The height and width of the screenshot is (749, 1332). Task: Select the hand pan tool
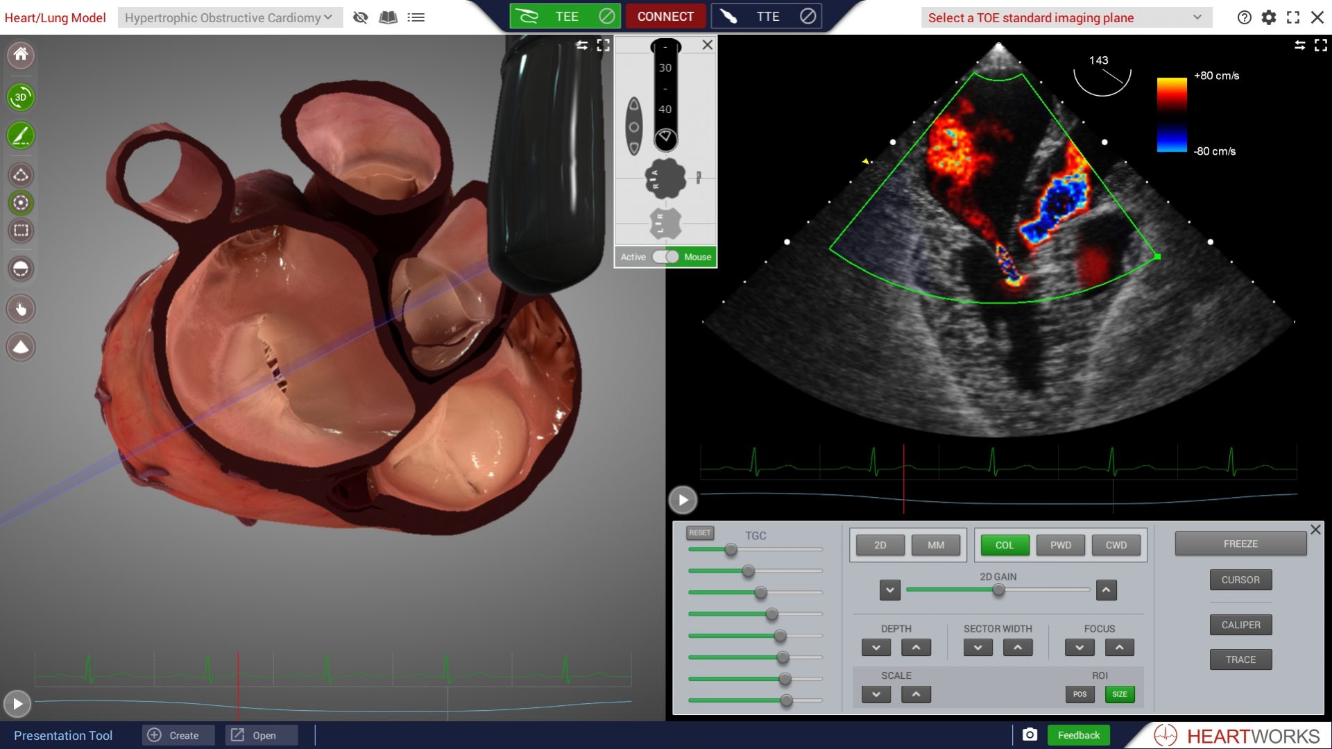pos(21,309)
